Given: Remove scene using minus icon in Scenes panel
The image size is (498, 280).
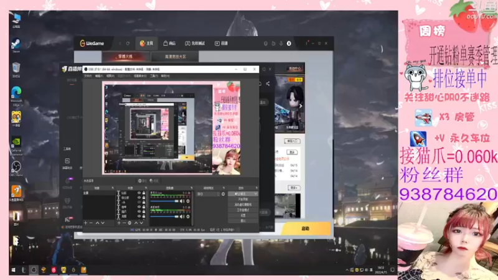Looking at the screenshot, I should pyautogui.click(x=91, y=223).
